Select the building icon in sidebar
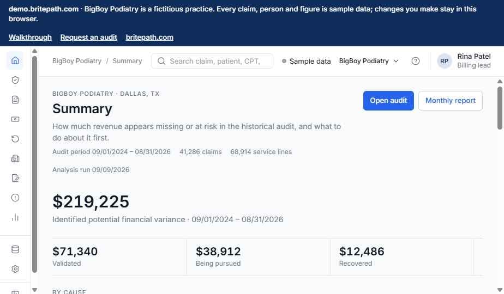The image size is (504, 294). [x=15, y=158]
